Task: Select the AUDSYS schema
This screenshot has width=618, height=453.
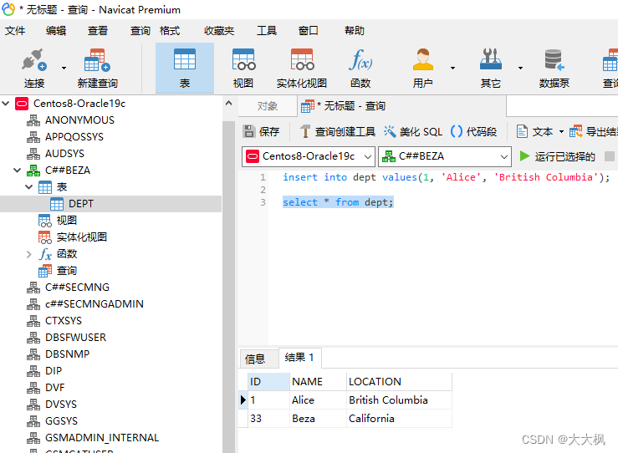Action: click(x=64, y=153)
